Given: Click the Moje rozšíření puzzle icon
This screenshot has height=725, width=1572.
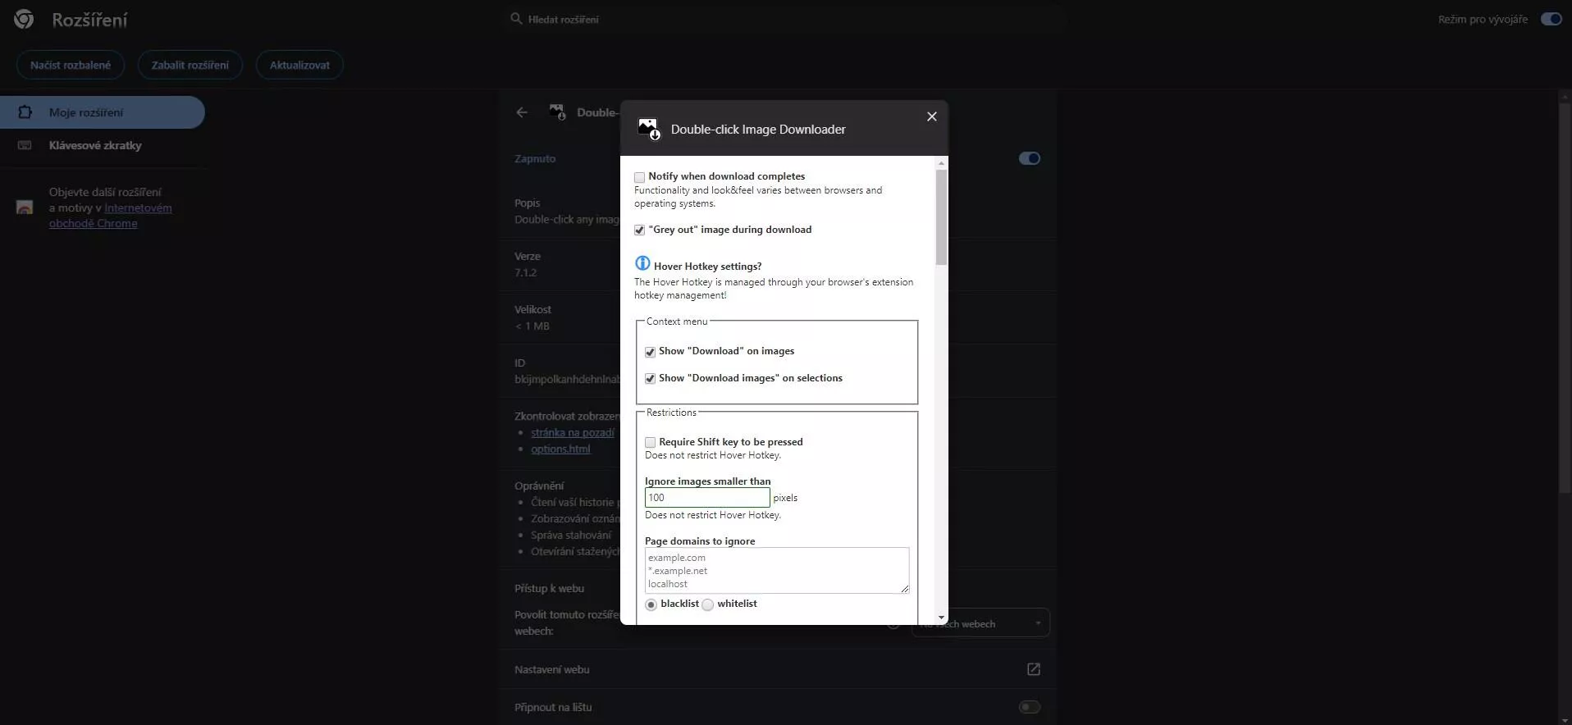Looking at the screenshot, I should (25, 112).
